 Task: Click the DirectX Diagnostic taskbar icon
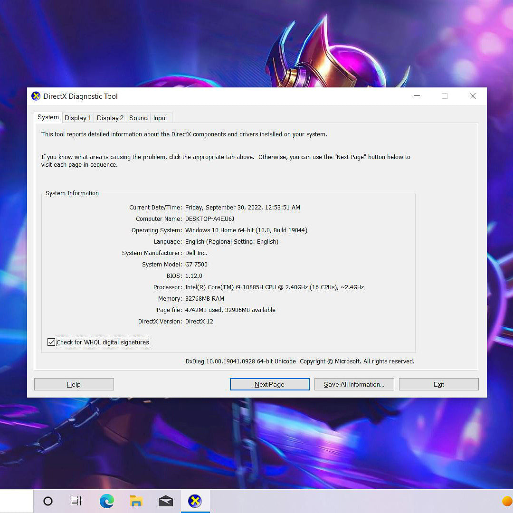click(195, 501)
